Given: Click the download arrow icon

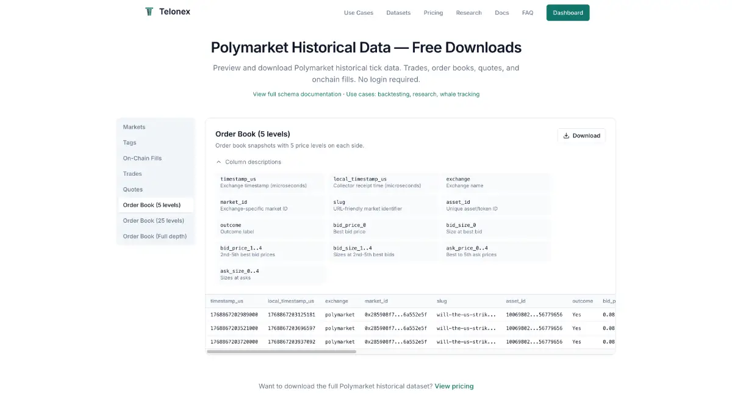Looking at the screenshot, I should point(566,135).
